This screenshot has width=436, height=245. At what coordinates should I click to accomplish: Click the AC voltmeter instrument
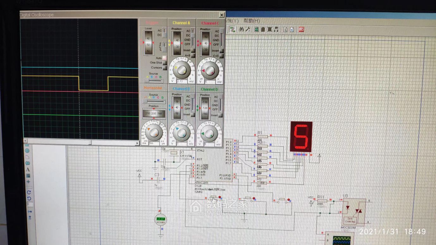point(160,220)
